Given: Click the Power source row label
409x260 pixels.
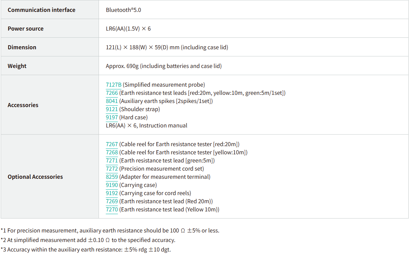Looking at the screenshot, I should pyautogui.click(x=25, y=29).
